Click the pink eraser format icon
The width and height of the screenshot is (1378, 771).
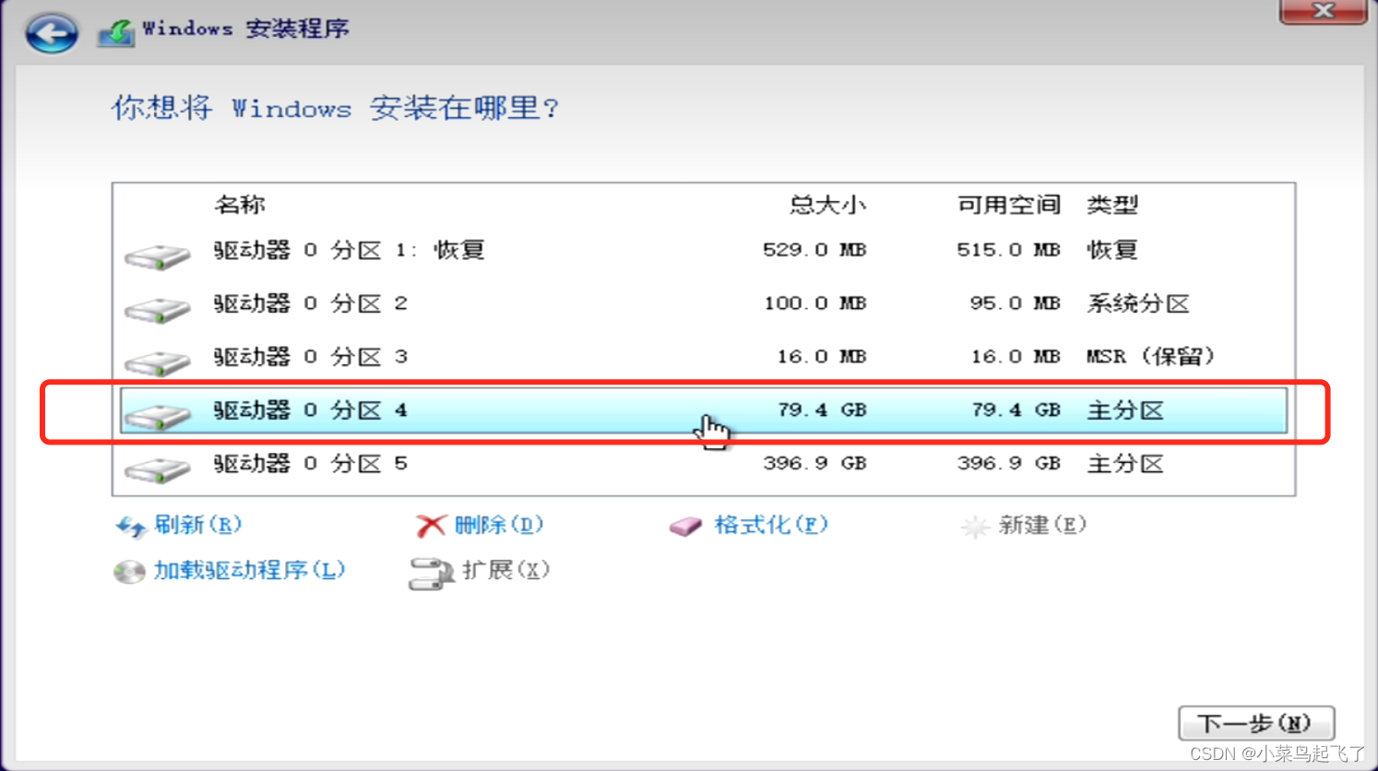[x=685, y=526]
